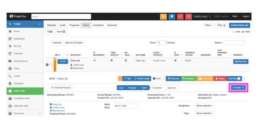The width and height of the screenshot is (258, 129).
Task: Open Leads in the sidebar
Action: (x=25, y=76)
